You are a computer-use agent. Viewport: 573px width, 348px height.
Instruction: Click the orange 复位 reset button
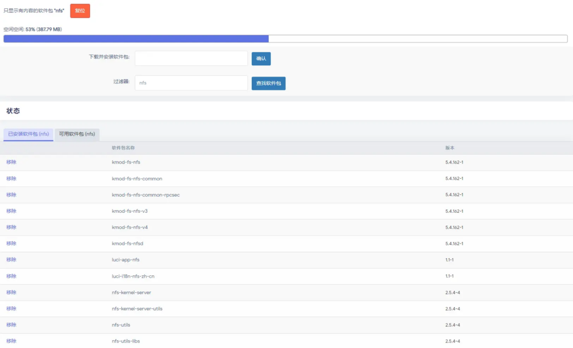[79, 11]
